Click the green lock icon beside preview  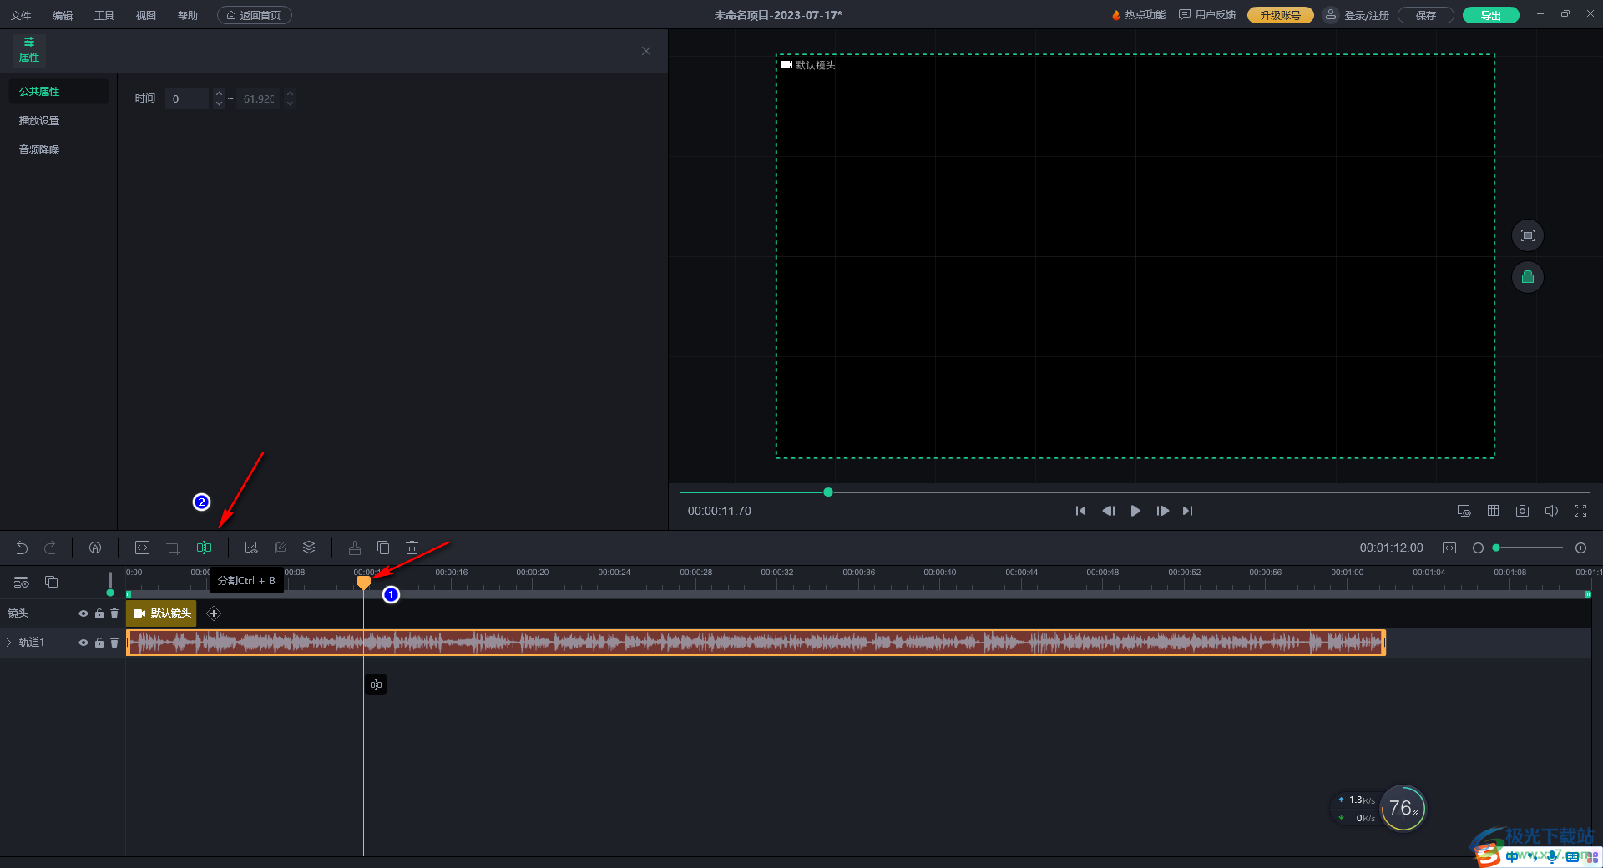tap(1528, 277)
